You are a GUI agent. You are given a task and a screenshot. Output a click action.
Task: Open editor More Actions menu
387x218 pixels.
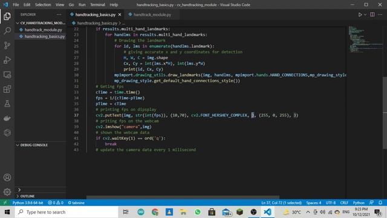[380, 15]
